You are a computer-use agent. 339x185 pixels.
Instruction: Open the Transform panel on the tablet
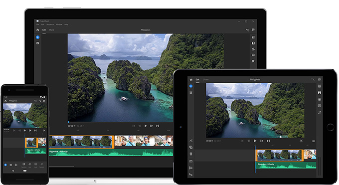click(x=320, y=112)
